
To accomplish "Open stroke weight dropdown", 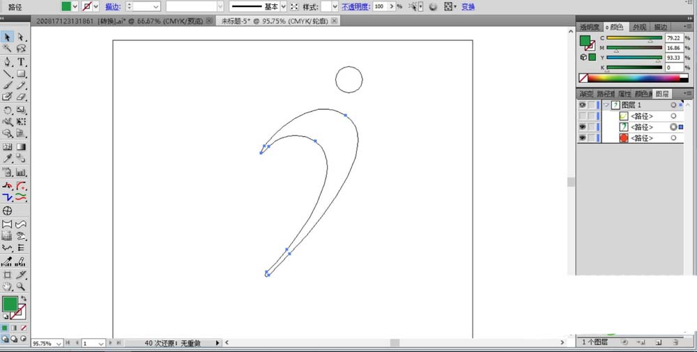I will click(x=155, y=7).
